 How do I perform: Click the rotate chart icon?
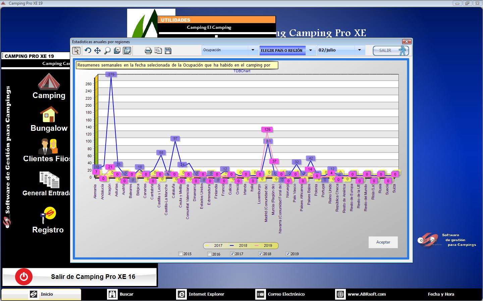click(x=88, y=51)
